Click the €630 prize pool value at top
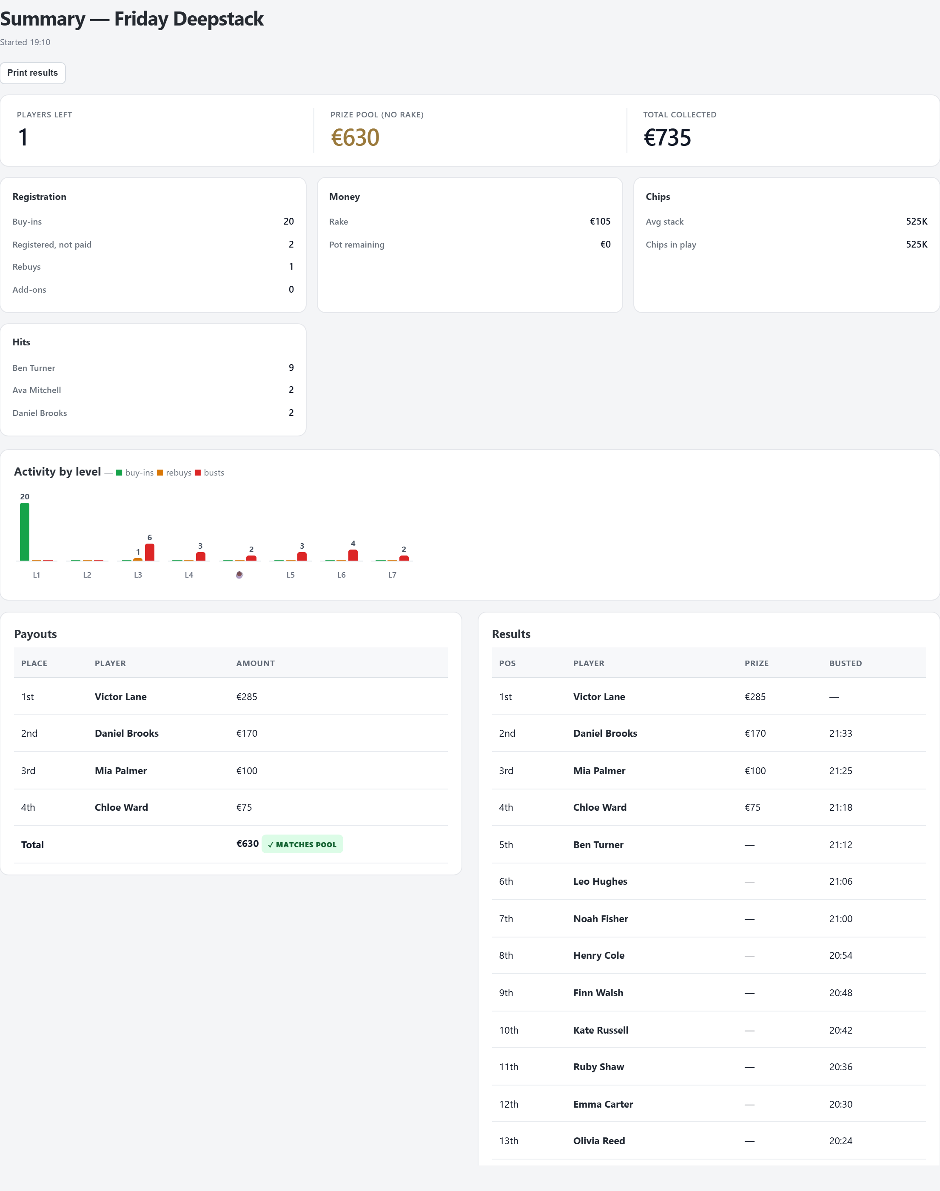The height and width of the screenshot is (1191, 940). pos(355,137)
